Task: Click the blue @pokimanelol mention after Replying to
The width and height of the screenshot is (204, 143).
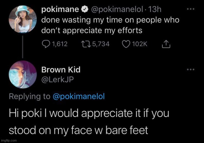Action: [x=79, y=96]
